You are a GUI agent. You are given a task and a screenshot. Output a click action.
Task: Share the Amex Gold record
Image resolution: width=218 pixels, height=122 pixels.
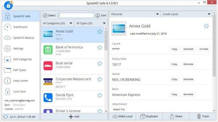176,116
